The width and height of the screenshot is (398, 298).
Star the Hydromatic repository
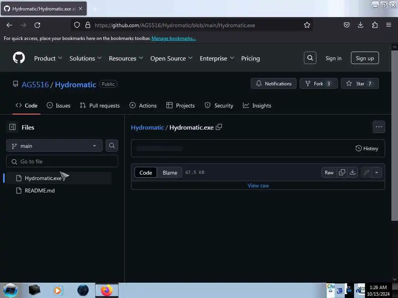(360, 83)
